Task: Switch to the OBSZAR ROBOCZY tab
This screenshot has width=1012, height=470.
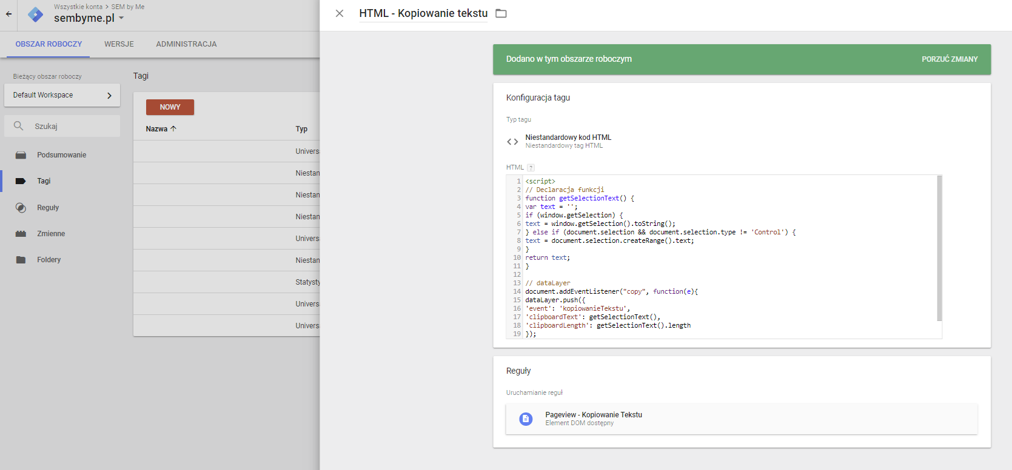Action: coord(49,44)
